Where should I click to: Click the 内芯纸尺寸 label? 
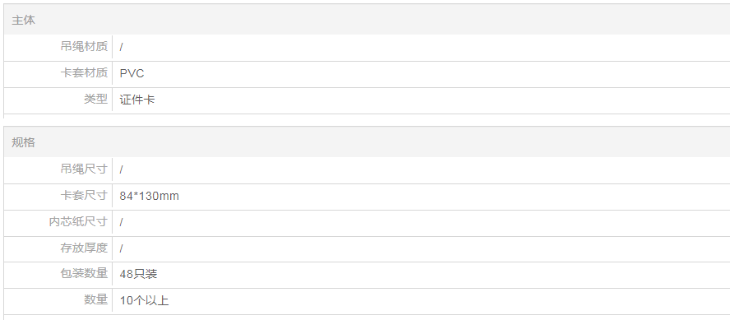tap(78, 221)
